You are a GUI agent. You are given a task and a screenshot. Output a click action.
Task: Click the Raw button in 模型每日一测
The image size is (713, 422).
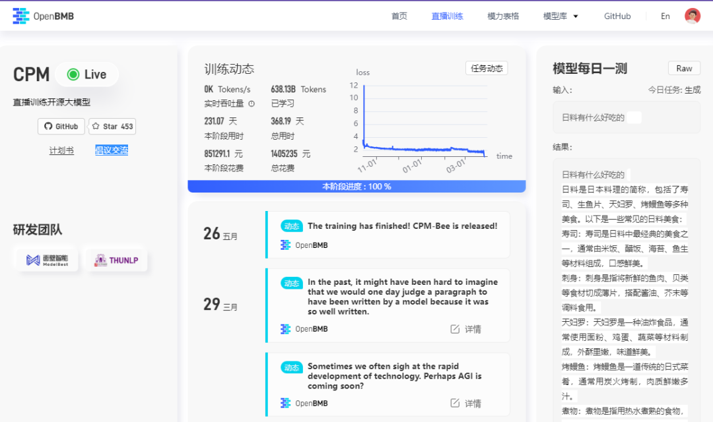pos(684,68)
